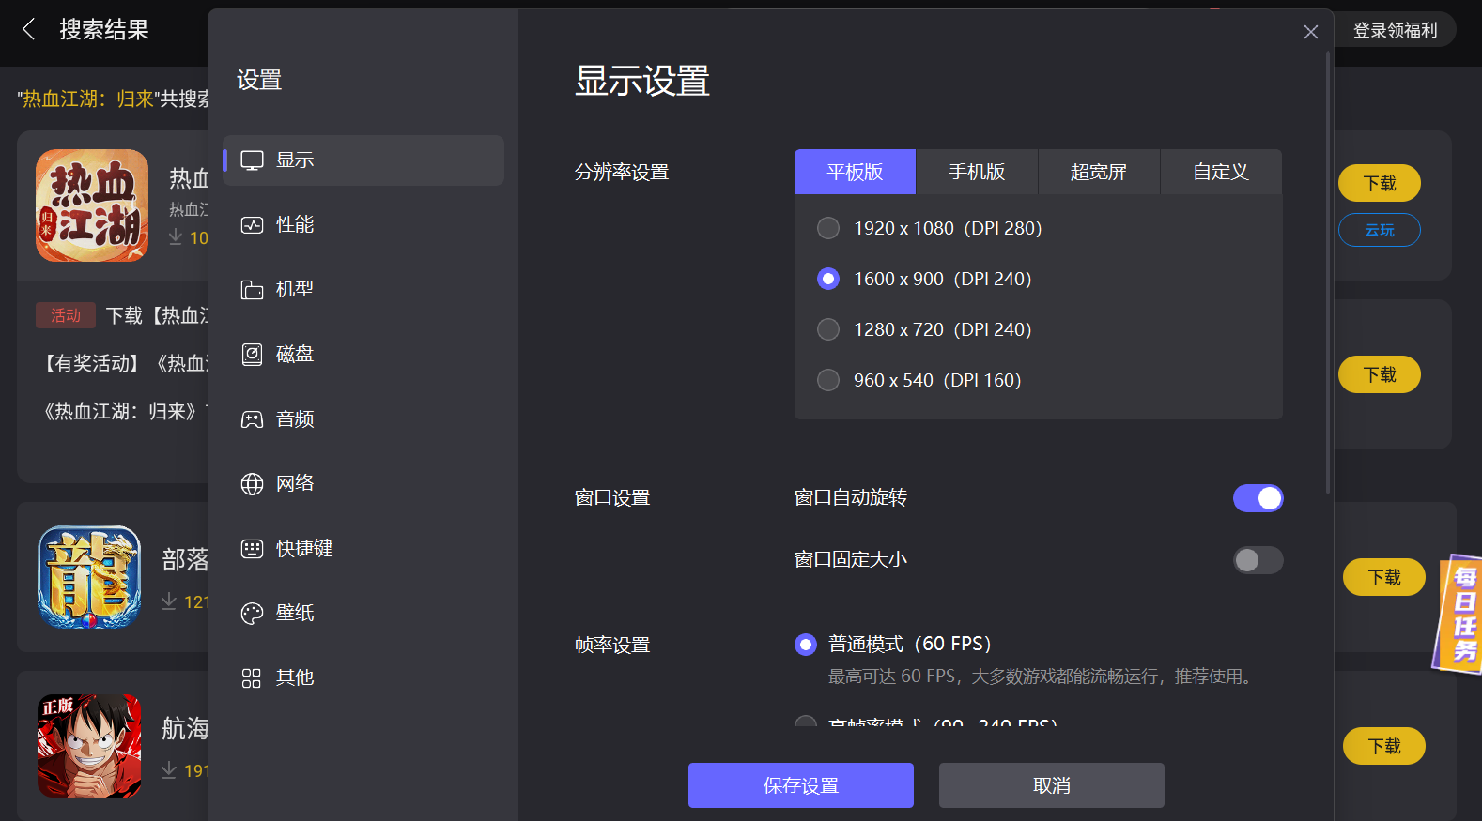Open the 机型 settings section

[x=363, y=290]
